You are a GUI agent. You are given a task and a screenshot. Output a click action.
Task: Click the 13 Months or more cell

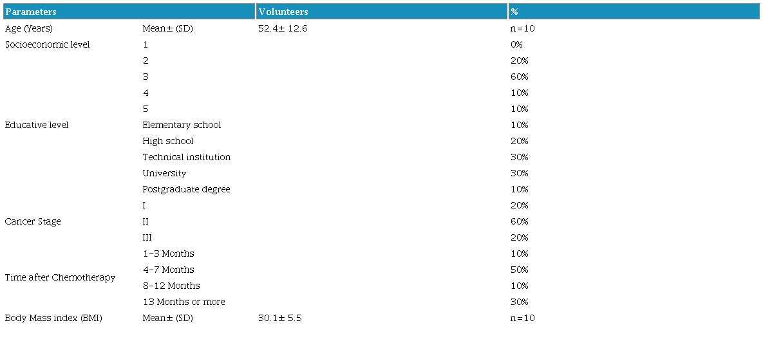pos(184,302)
